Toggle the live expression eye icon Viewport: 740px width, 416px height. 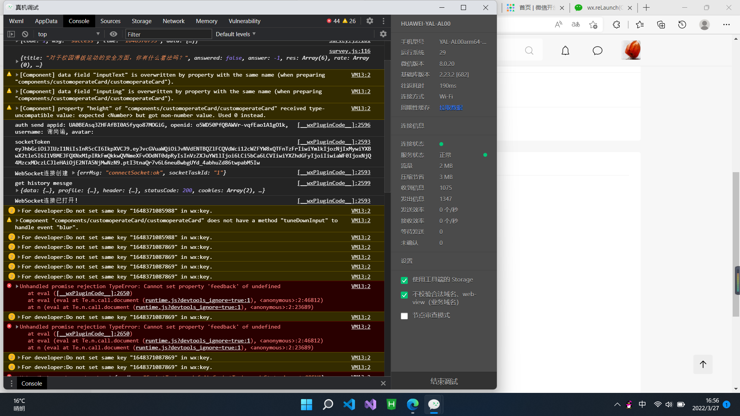[x=113, y=34]
